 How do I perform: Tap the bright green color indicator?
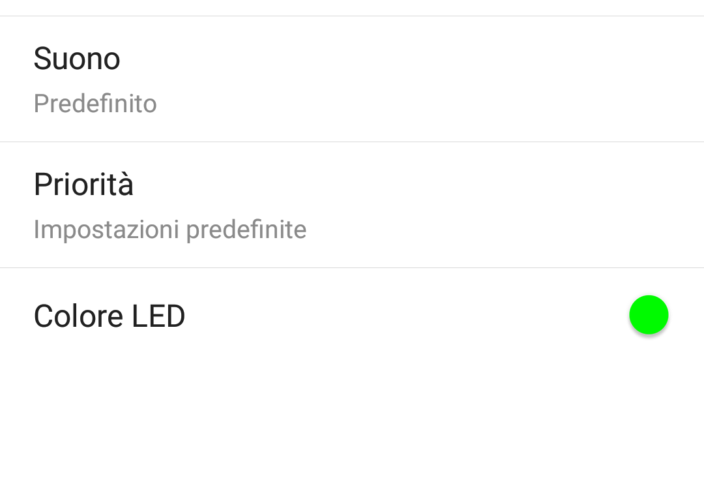649,315
